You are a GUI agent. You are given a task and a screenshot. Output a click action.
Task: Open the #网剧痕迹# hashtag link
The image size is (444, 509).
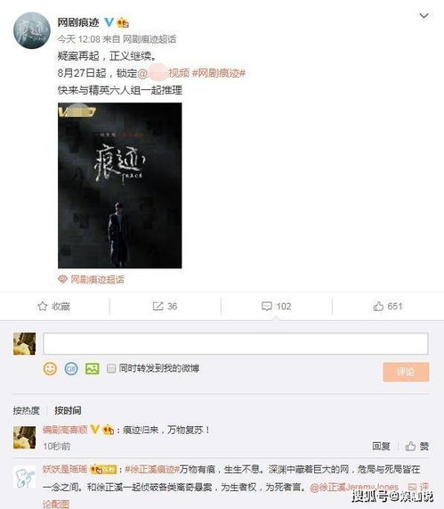point(219,73)
